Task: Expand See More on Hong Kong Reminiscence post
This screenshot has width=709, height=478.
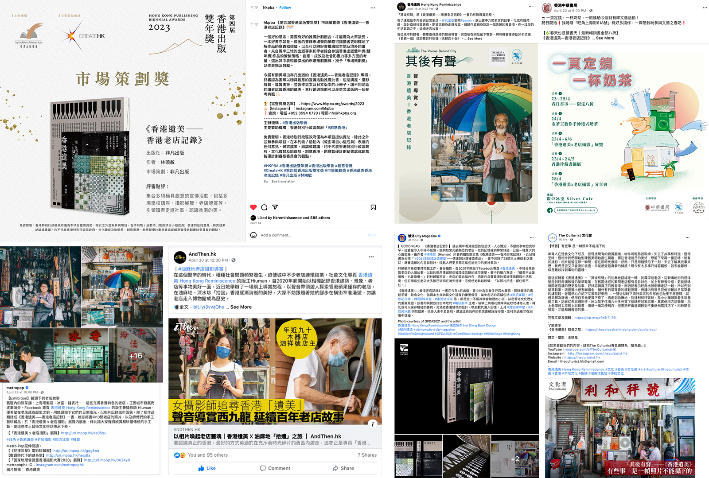Action: (x=475, y=39)
